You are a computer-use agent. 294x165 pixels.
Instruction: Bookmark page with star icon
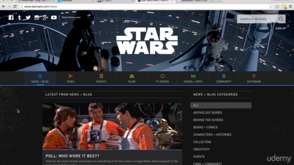pos(271,6)
